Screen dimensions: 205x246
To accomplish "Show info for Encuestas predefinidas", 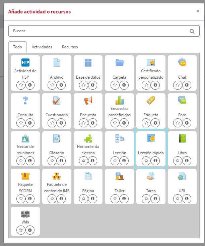I will [x=124, y=123].
